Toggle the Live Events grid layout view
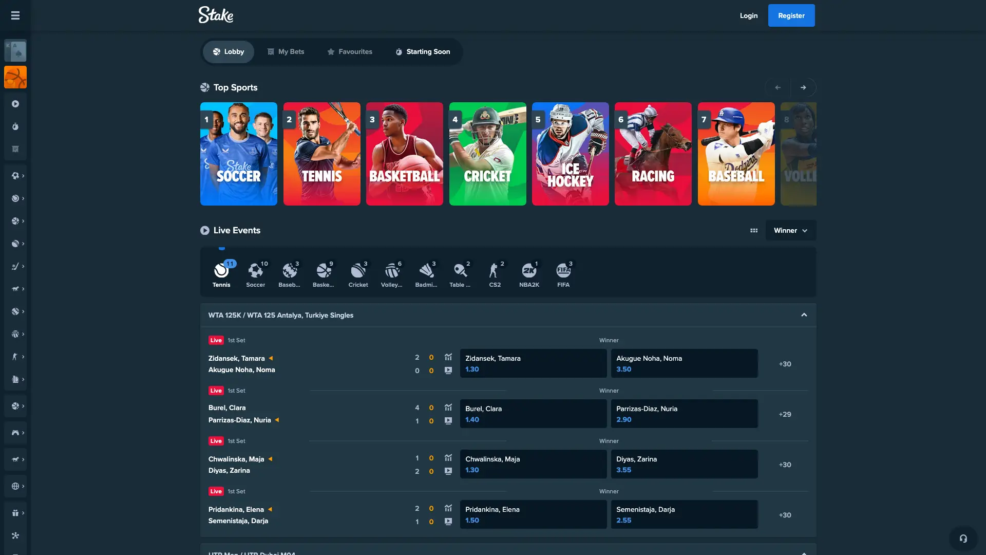The width and height of the screenshot is (986, 555). 754,231
